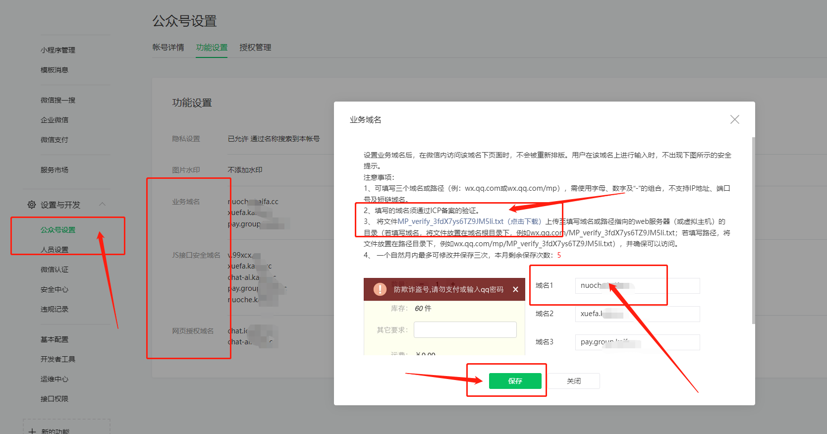The height and width of the screenshot is (434, 827).
Task: Click the 隐私设置 label
Action: click(186, 139)
